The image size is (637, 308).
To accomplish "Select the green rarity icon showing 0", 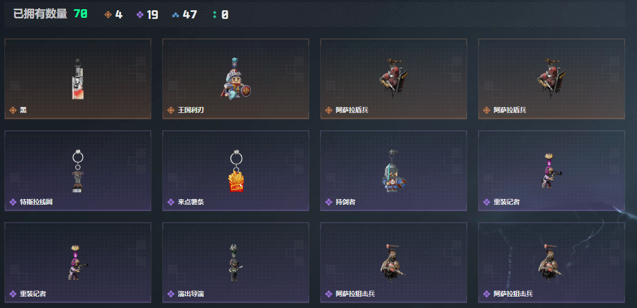I will click(215, 15).
